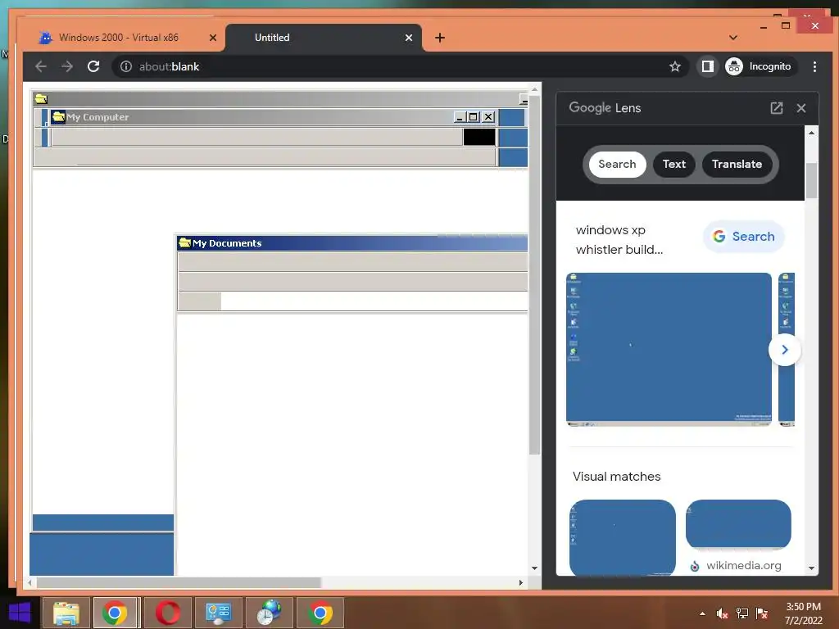The image size is (839, 629).
Task: Click the Google Search button for whistler build
Action: tap(744, 237)
